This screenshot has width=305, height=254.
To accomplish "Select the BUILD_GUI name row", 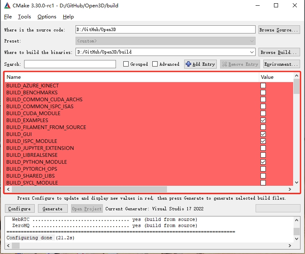I will (x=132, y=134).
